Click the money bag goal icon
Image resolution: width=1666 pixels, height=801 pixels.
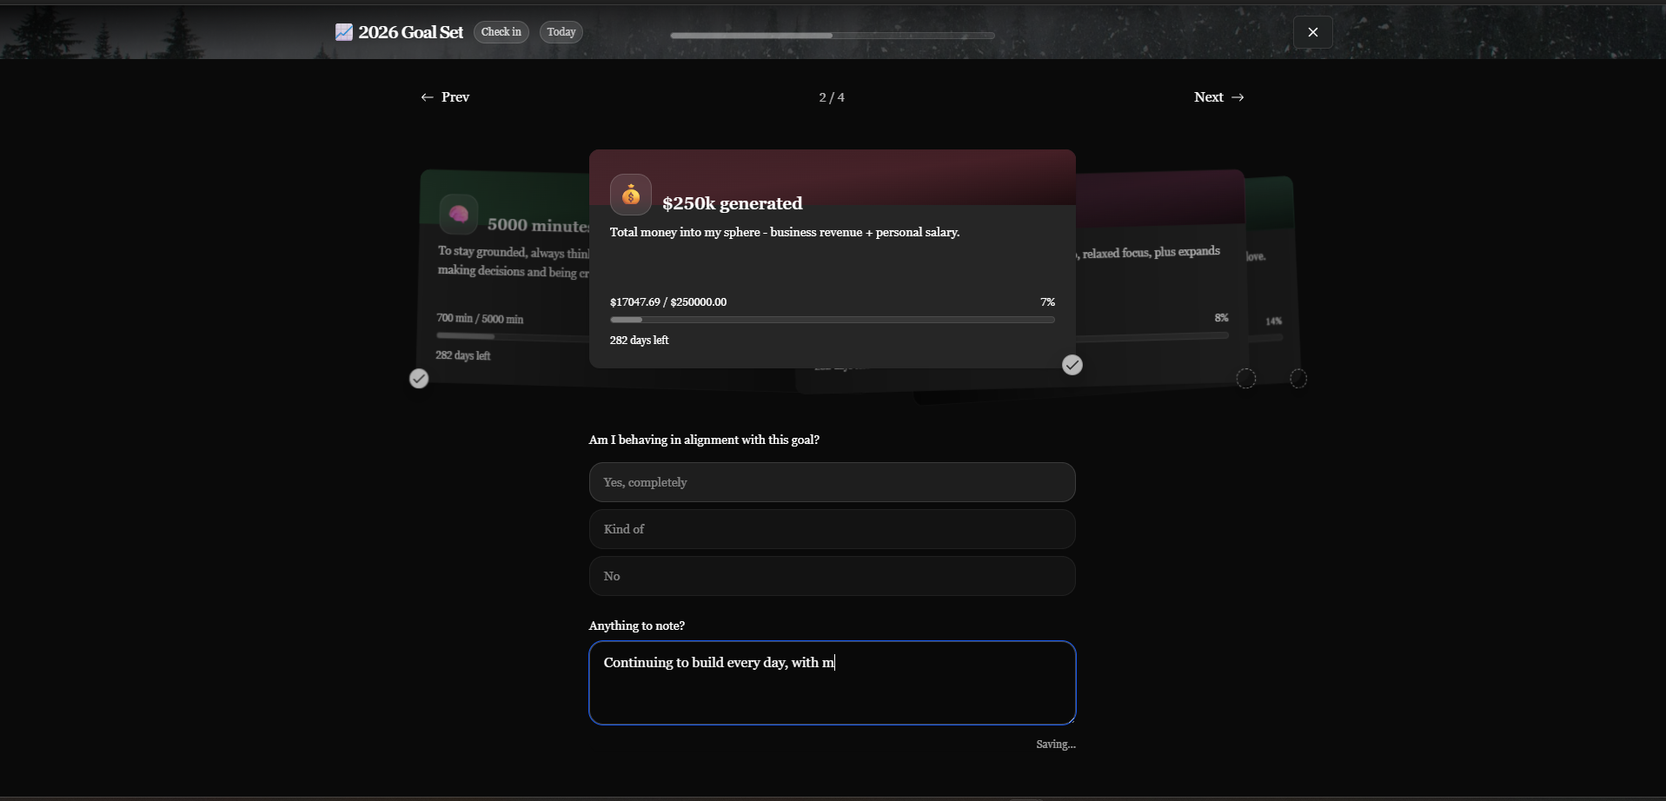[631, 195]
